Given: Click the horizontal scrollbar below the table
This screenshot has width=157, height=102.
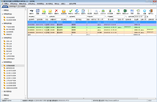Looking at the screenshot, I should click(84, 98).
